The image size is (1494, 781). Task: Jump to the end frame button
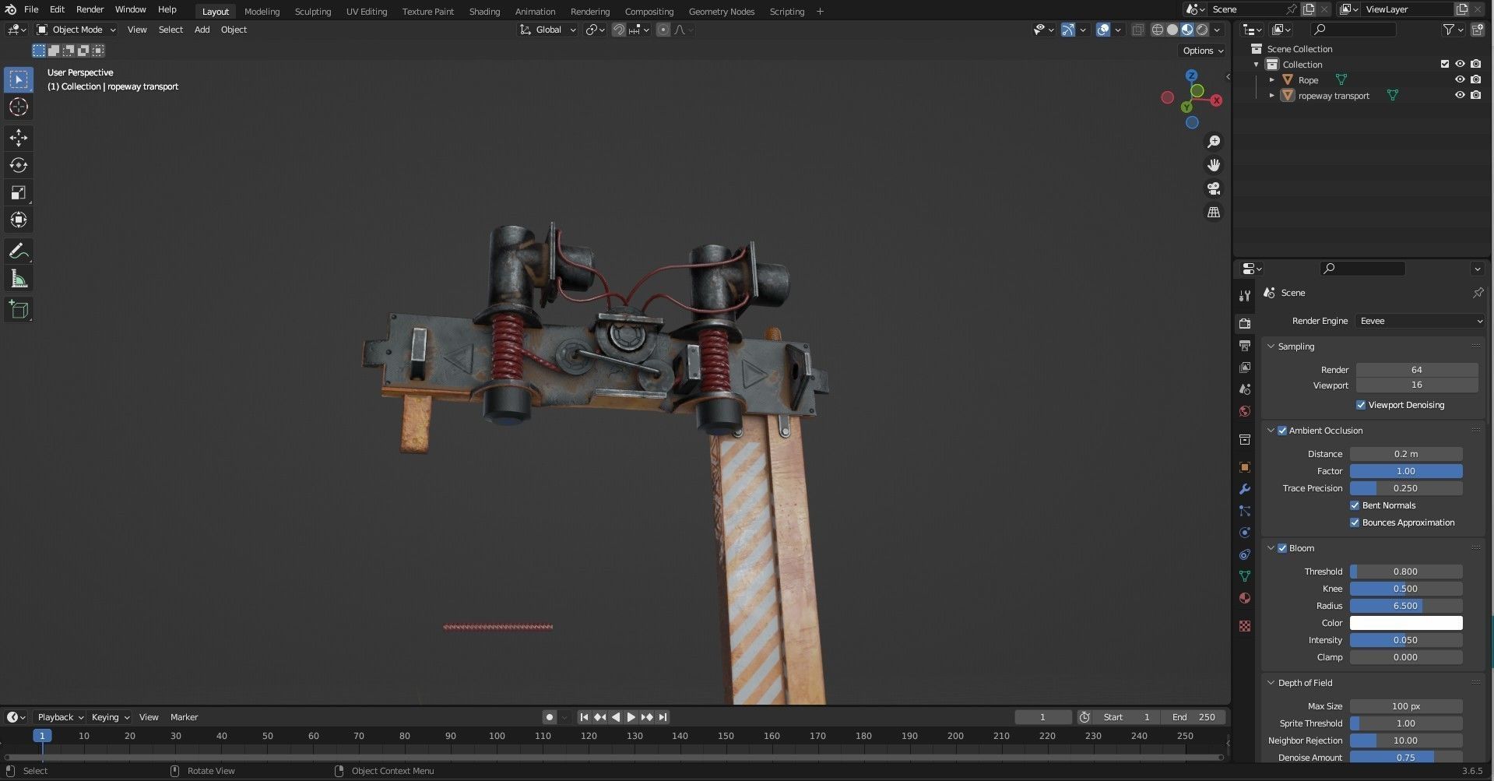coord(663,717)
